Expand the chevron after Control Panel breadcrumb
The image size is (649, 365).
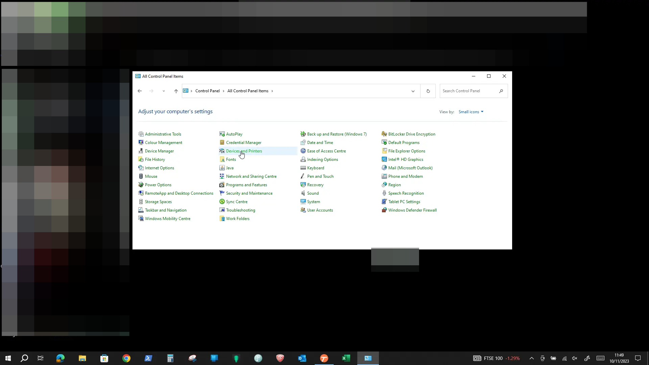[x=223, y=91]
